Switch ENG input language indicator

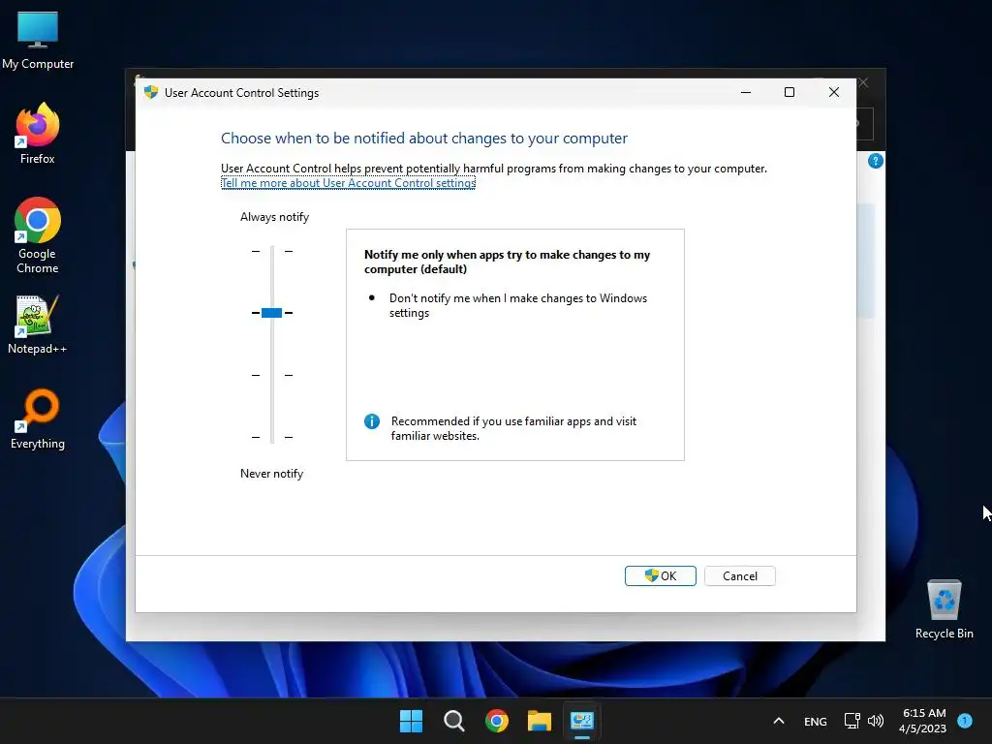(x=815, y=721)
